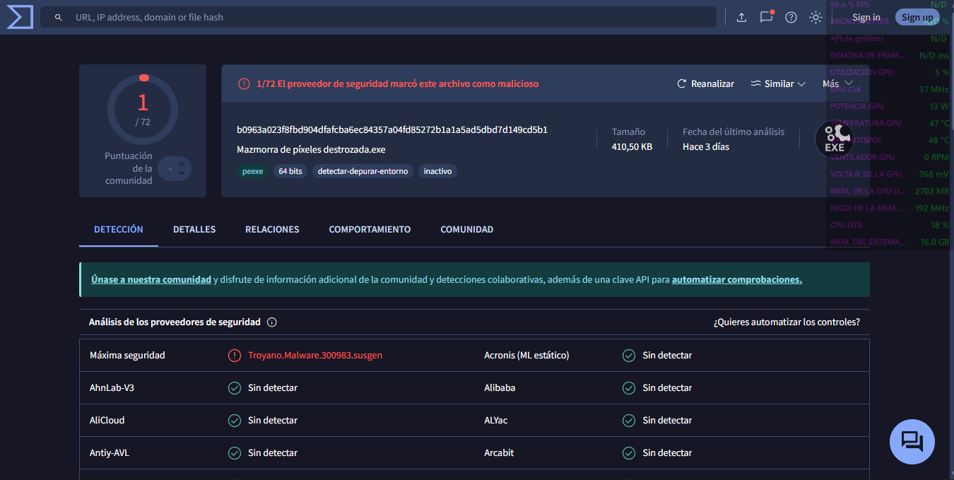Click the Arcabit vendor name

tap(499, 452)
